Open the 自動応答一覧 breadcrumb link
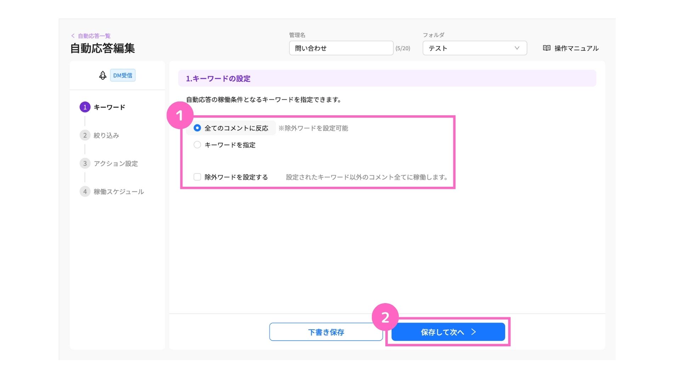The height and width of the screenshot is (382, 680). (x=94, y=36)
